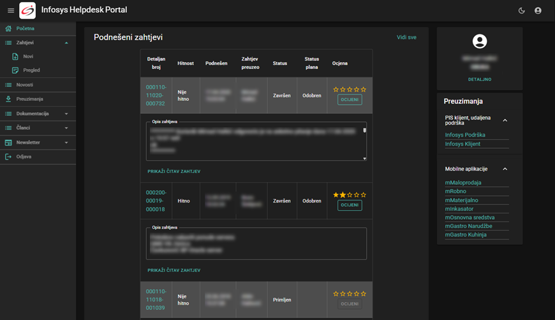Click the Članci list icon
555x320 pixels.
click(x=8, y=128)
